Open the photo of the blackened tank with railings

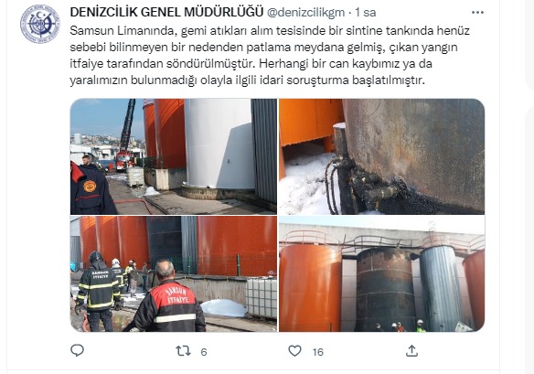(382, 273)
